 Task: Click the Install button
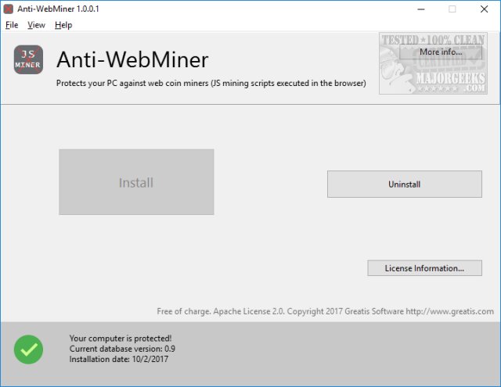pos(136,182)
